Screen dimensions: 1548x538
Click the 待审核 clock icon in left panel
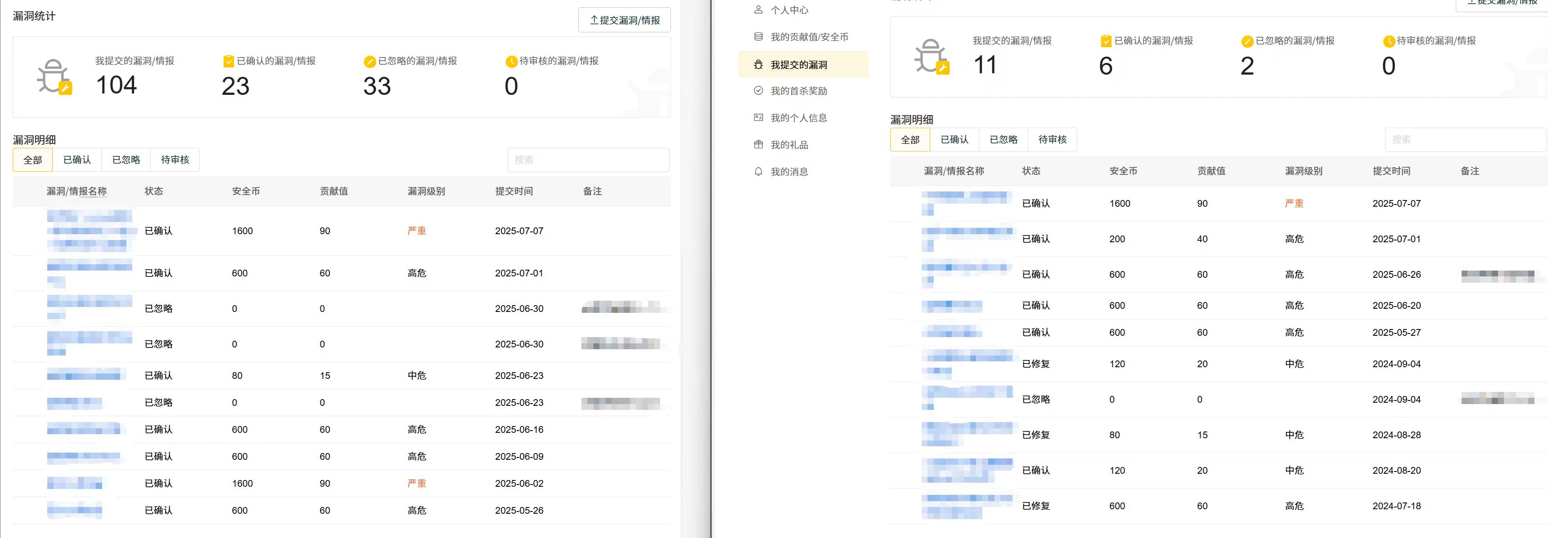tap(511, 61)
